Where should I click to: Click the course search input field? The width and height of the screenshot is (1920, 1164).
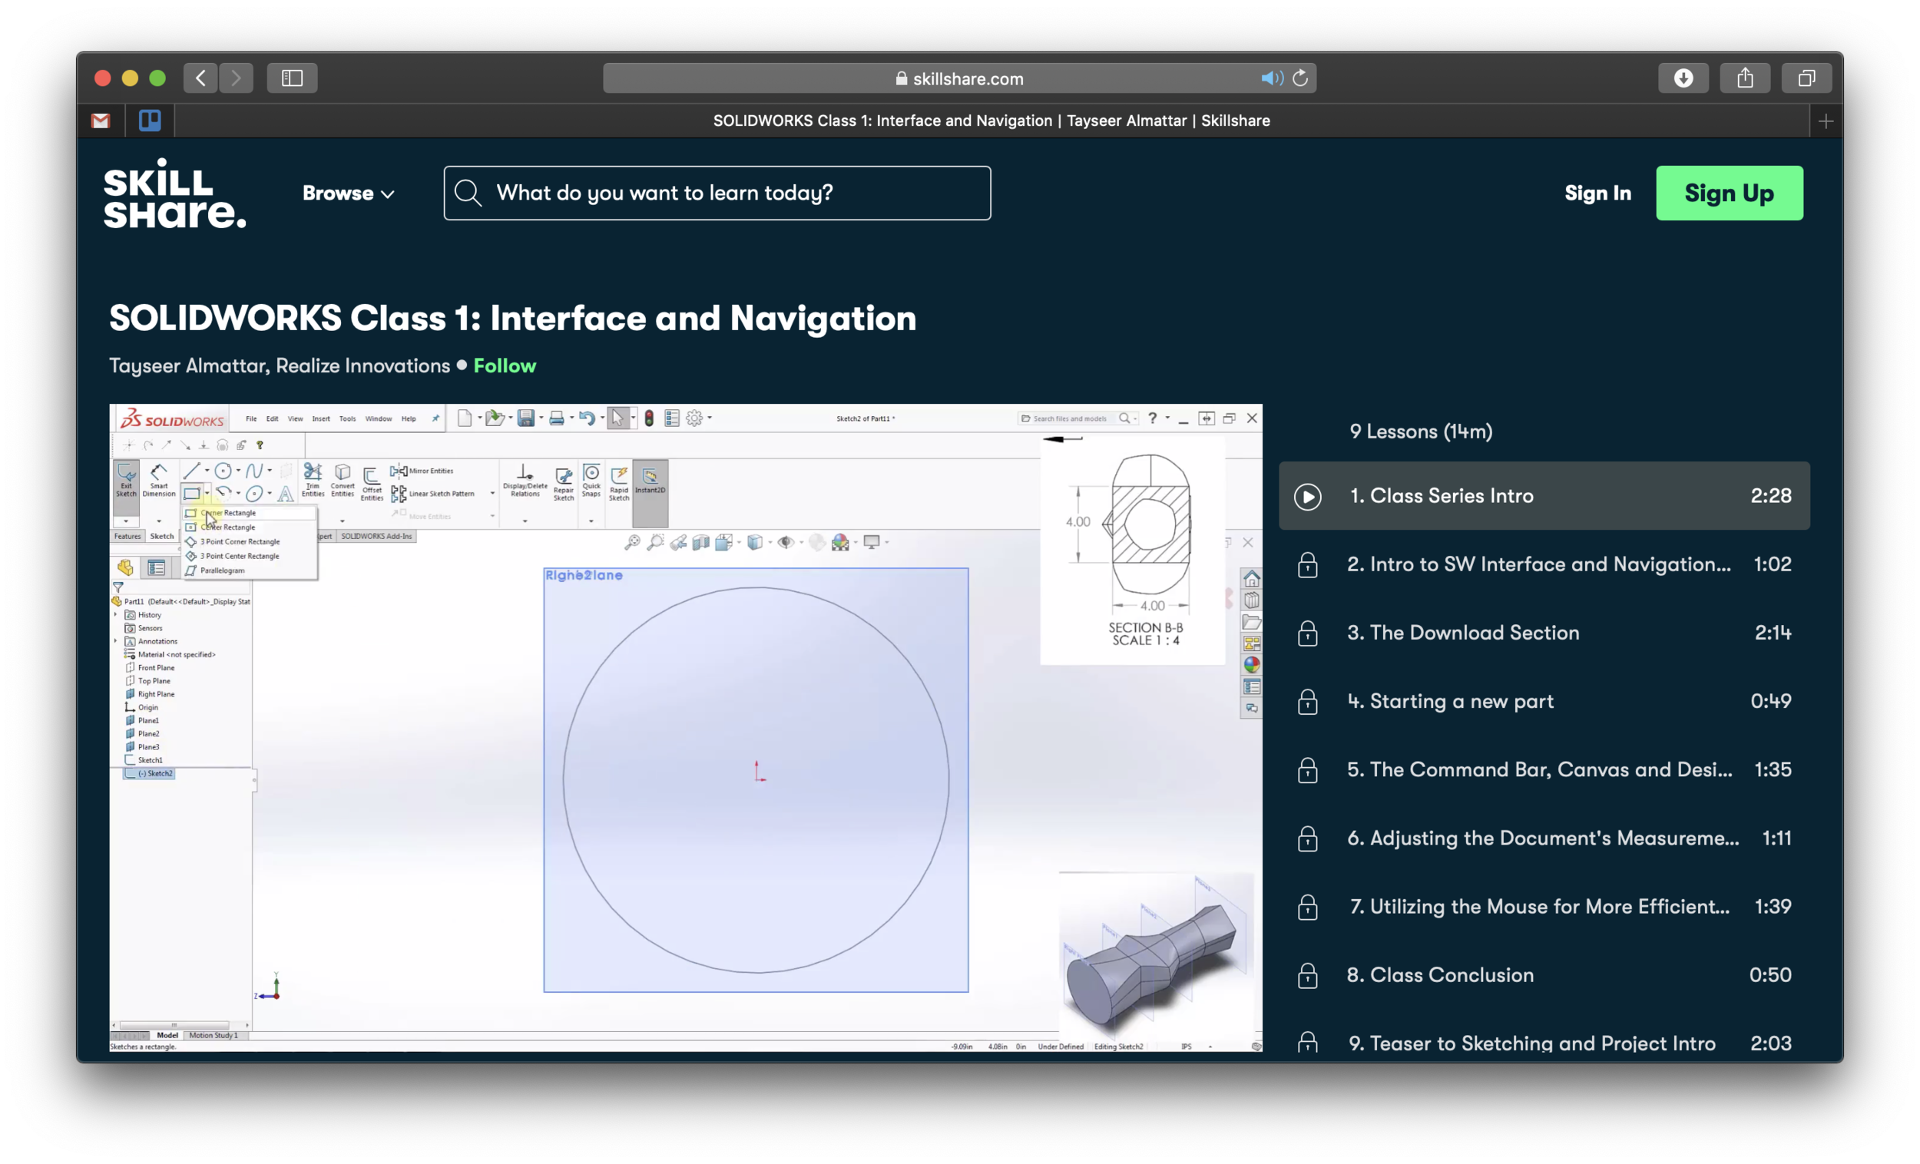[717, 193]
